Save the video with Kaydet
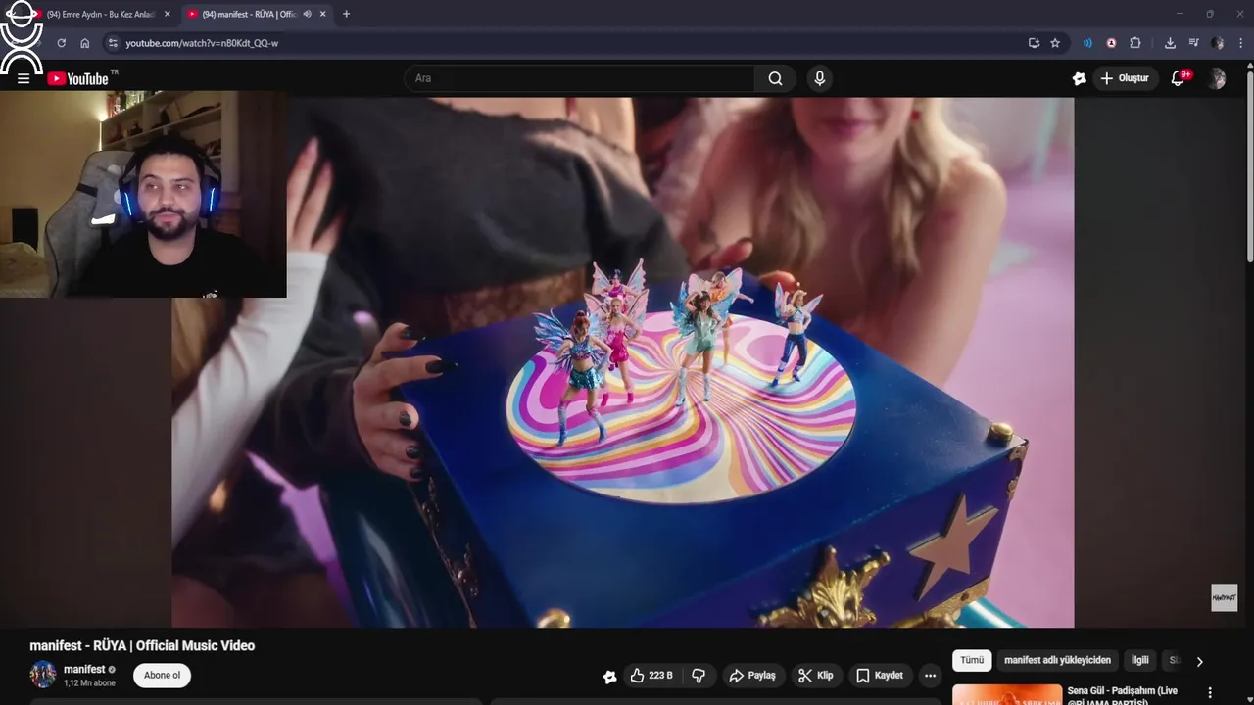The image size is (1254, 705). pyautogui.click(x=879, y=676)
